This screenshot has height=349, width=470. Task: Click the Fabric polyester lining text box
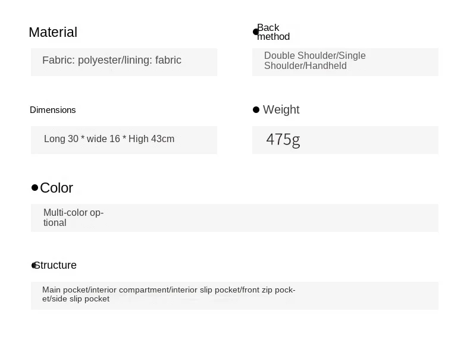pyautogui.click(x=124, y=62)
